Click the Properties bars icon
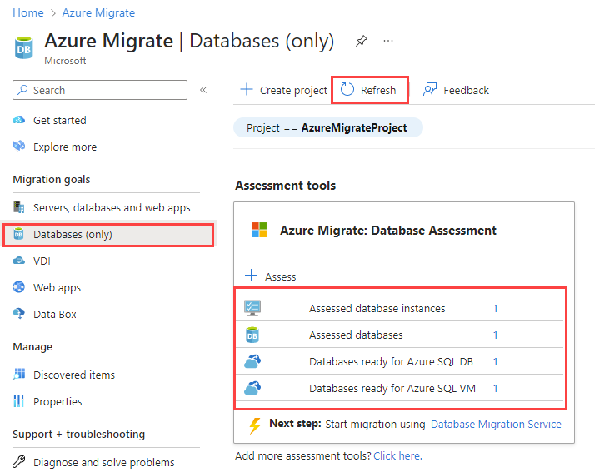This screenshot has width=595, height=472. 18,400
